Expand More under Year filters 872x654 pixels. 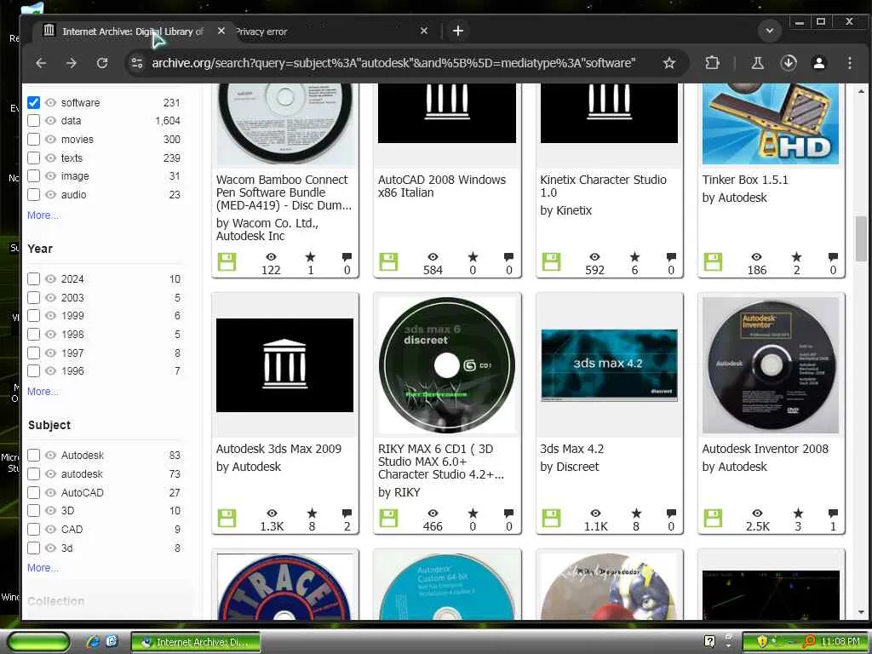43,392
